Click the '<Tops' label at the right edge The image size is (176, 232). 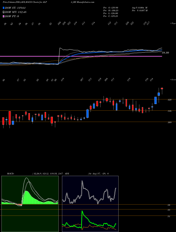click(173, 24)
